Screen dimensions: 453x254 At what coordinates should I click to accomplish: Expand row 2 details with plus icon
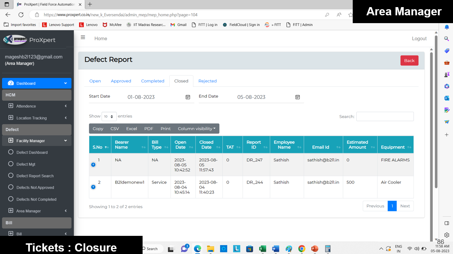93,187
